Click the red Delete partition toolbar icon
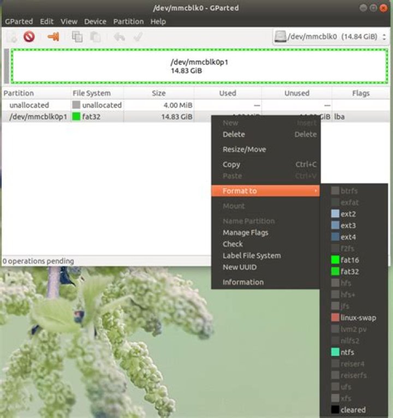The width and height of the screenshot is (393, 418). [x=29, y=37]
